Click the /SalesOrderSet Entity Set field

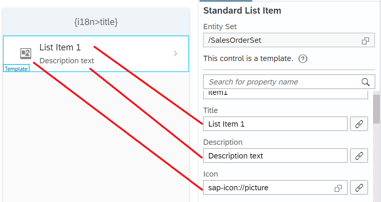point(280,41)
